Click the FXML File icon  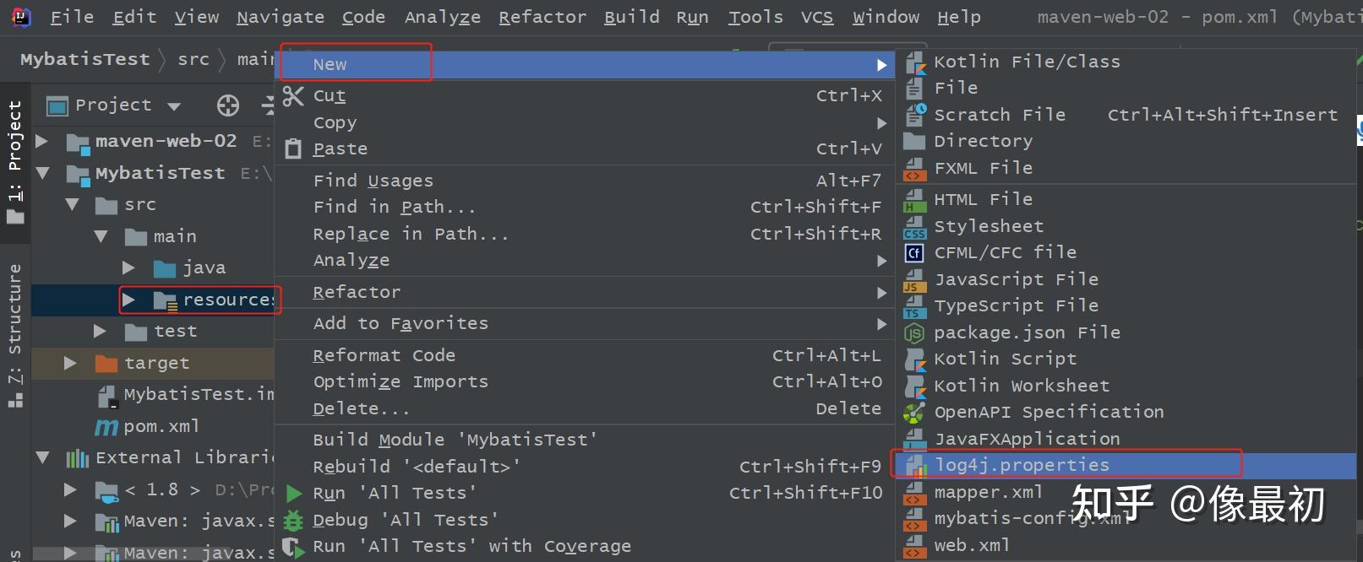[x=914, y=168]
